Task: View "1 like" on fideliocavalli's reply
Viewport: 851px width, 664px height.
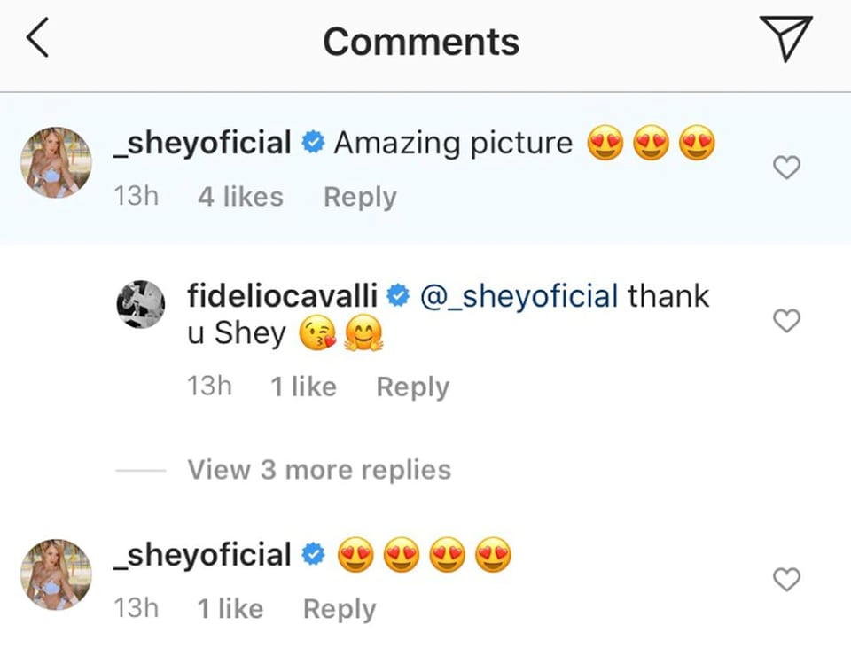Action: pyautogui.click(x=303, y=387)
